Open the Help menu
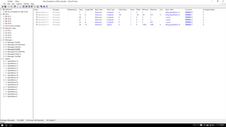 click(x=32, y=4)
